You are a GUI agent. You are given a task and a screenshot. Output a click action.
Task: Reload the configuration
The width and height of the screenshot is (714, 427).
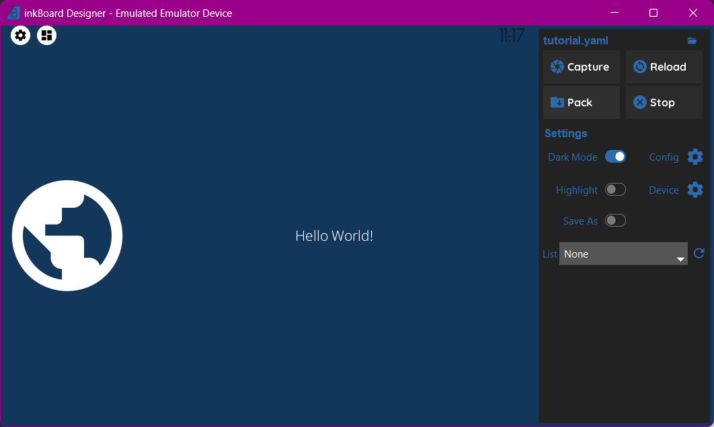[664, 67]
